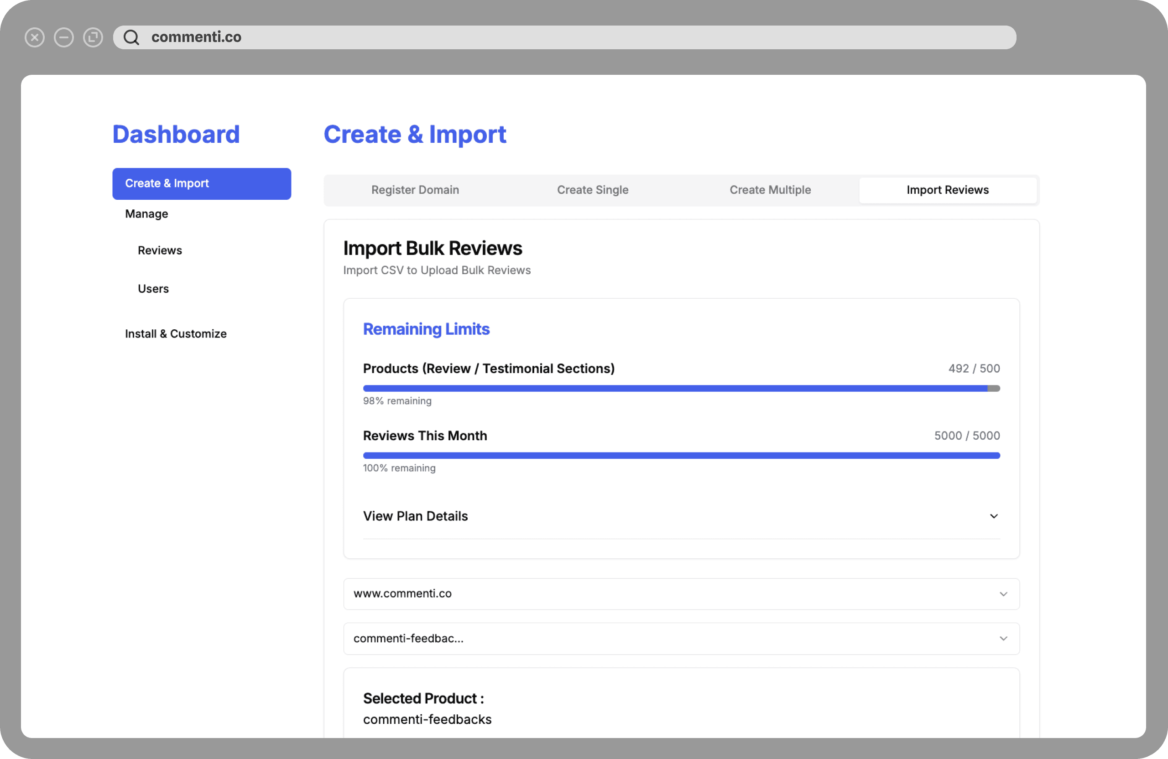This screenshot has width=1168, height=759.
Task: Click the Reviews This Month progress bar
Action: pos(681,456)
